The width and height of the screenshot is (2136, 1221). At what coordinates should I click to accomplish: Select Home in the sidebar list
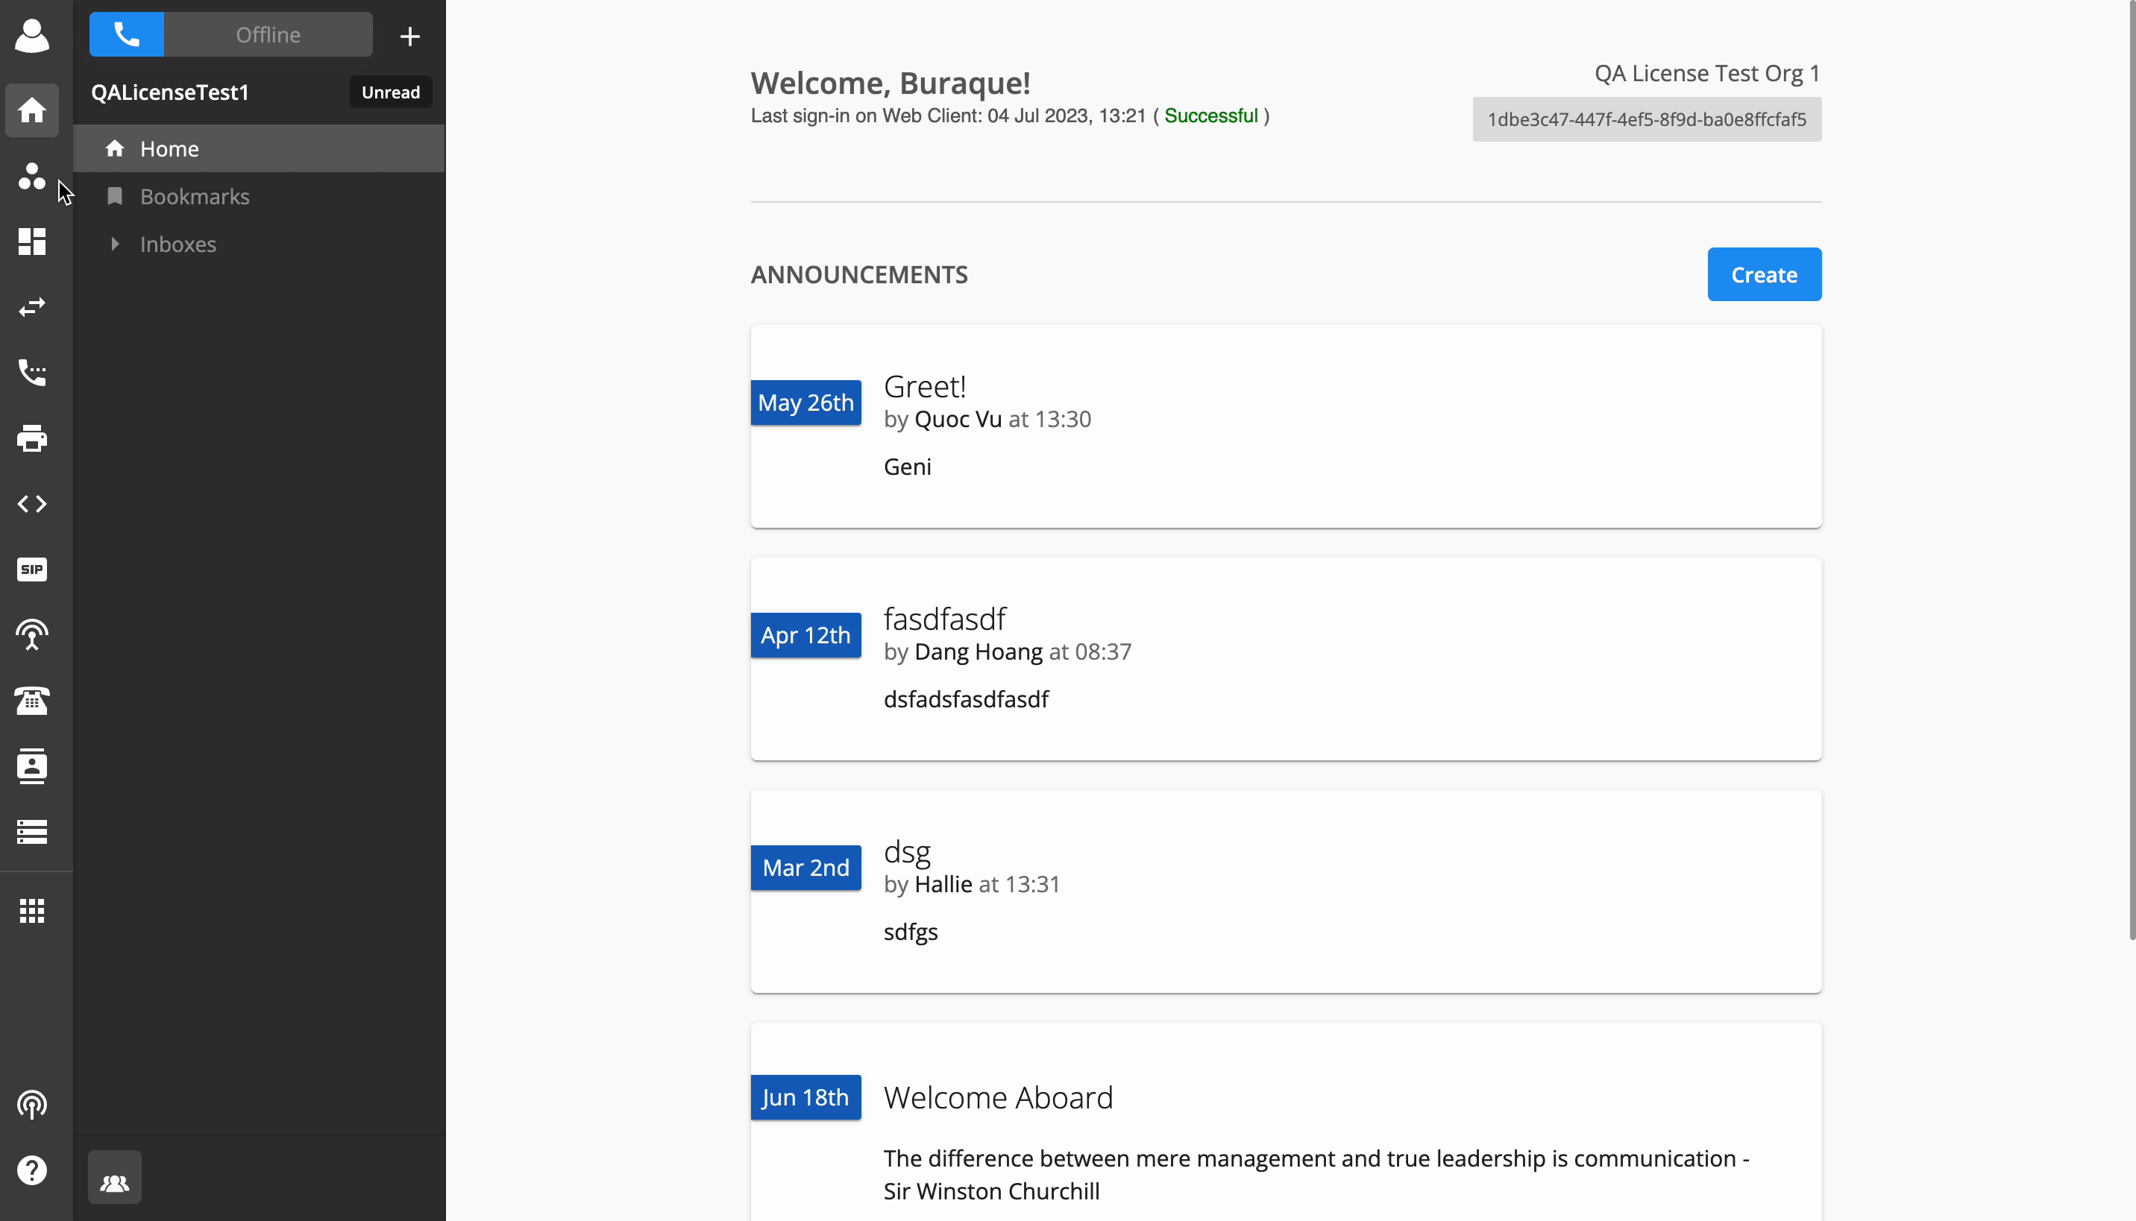(x=260, y=148)
